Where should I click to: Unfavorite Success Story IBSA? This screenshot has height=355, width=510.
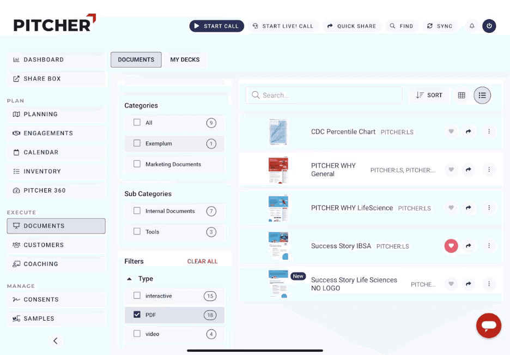pos(451,246)
